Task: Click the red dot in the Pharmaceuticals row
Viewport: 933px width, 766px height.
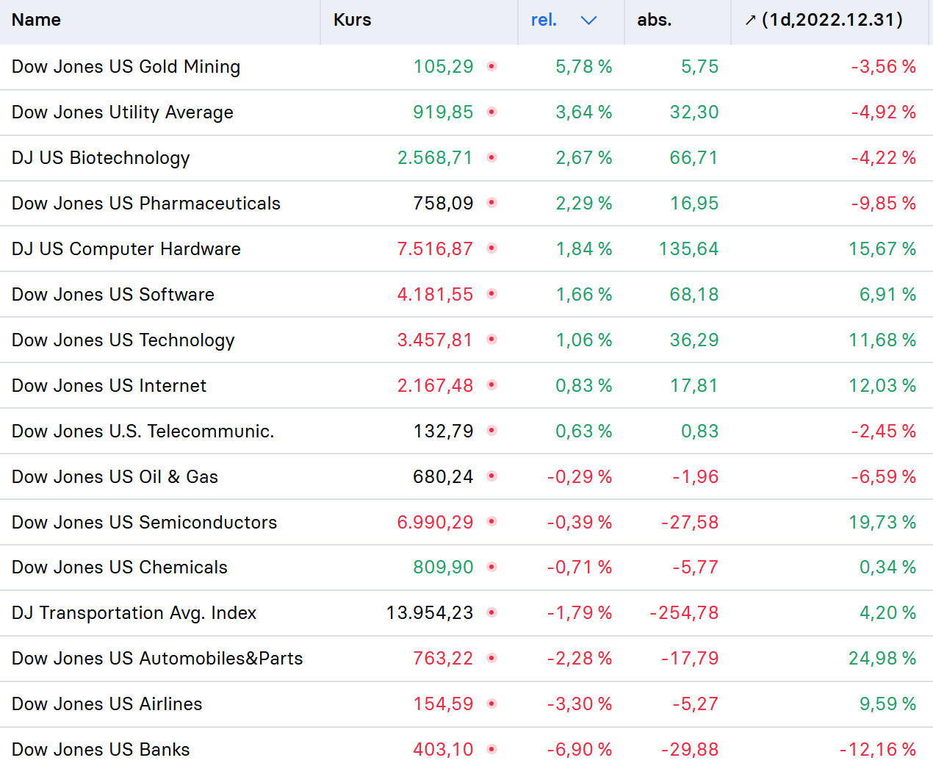Action: coord(492,203)
